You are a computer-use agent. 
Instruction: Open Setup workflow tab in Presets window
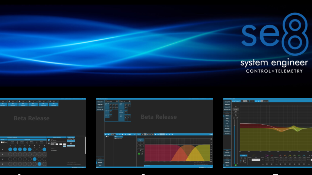click(100, 160)
